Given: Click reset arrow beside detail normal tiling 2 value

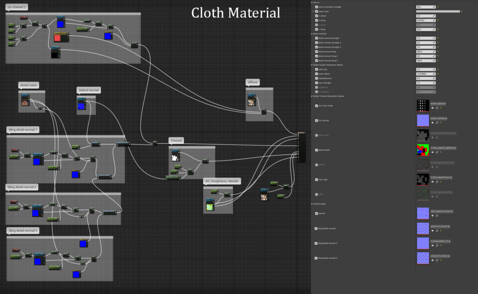Looking at the screenshot, I should click(439, 56).
